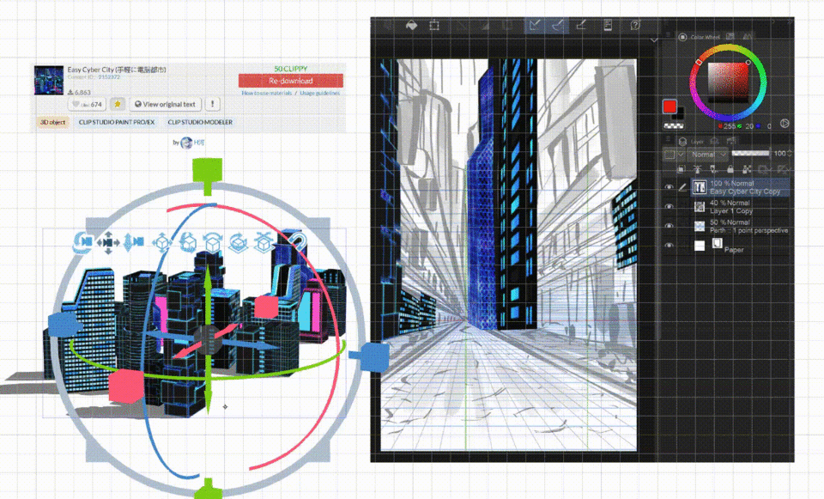This screenshot has width=824, height=499.
Task: Click the camera zoom icon above the 3D city
Action: (x=133, y=242)
